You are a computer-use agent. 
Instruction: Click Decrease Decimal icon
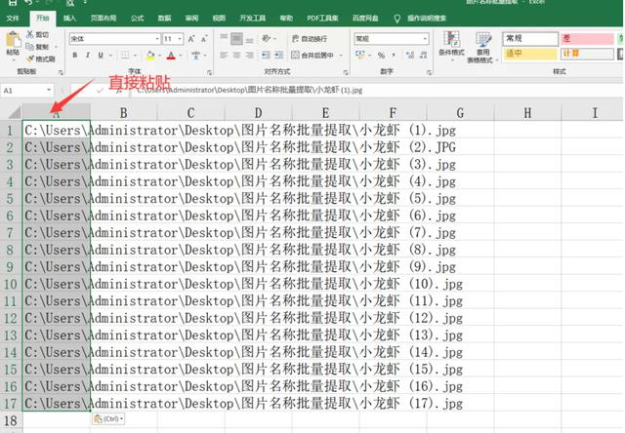coord(423,56)
